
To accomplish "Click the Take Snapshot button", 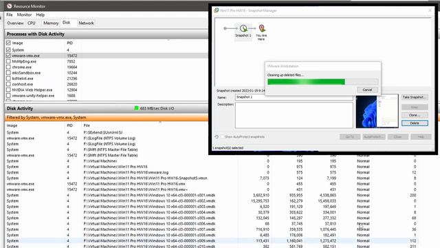I will (415, 97).
